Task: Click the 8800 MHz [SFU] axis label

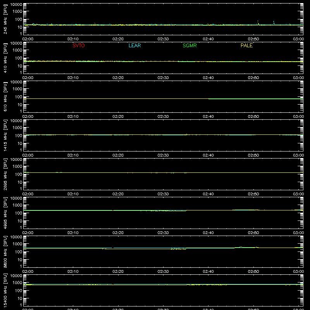Action: [5, 251]
